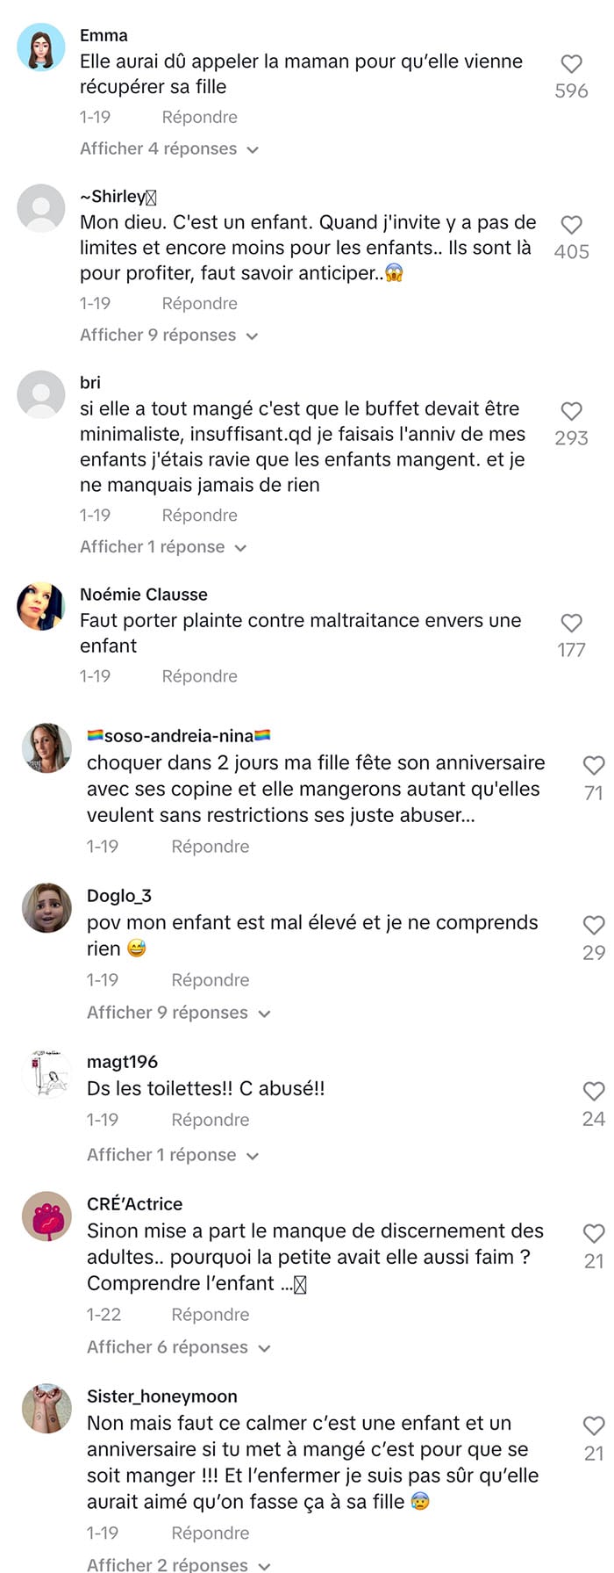The width and height of the screenshot is (614, 1573).
Task: Like Emma's comment with the heart icon
Action: pos(571,63)
